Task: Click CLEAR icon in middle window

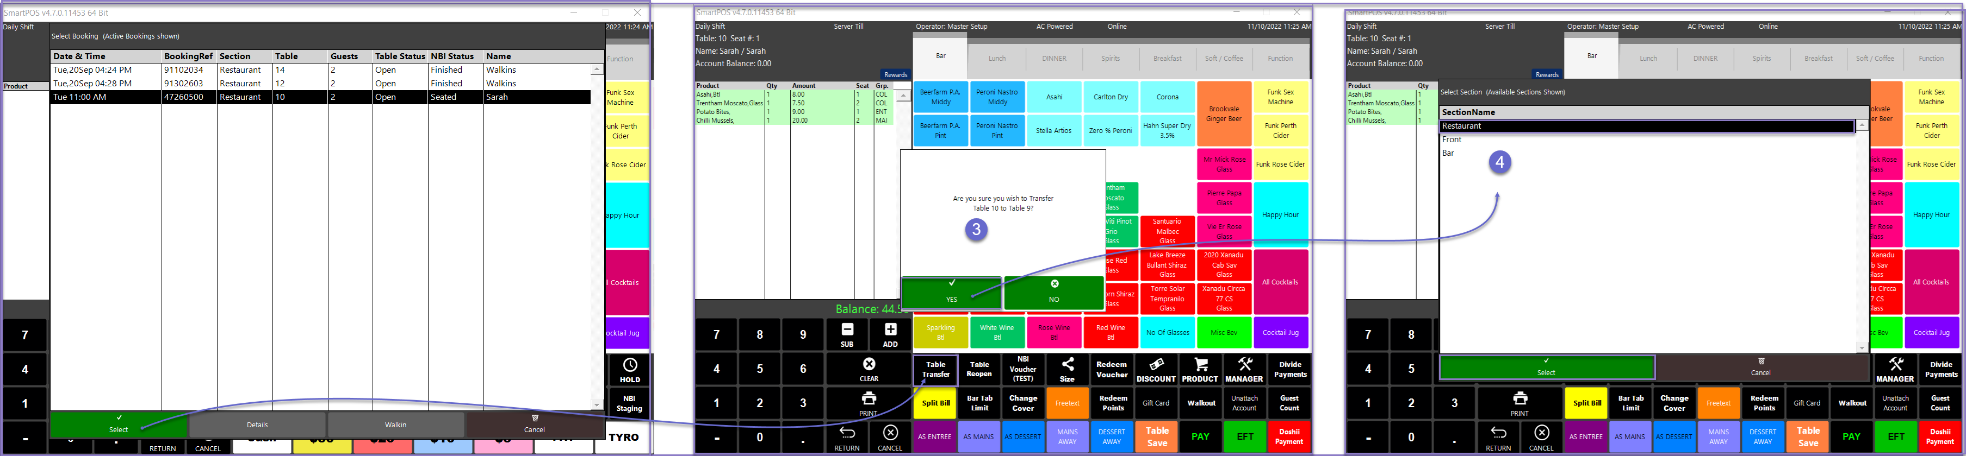Action: (869, 363)
